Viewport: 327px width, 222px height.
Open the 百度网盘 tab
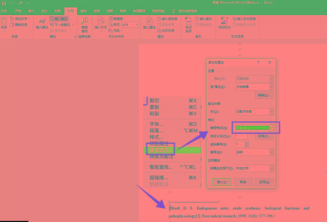[158, 11]
